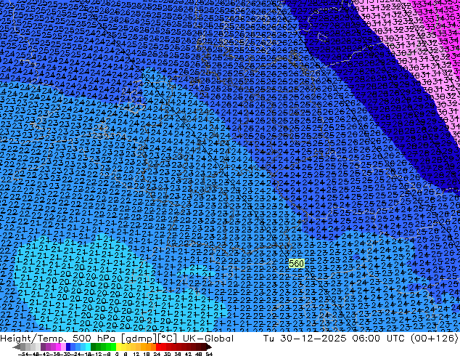Click the Height/Temp. title text
The height and width of the screenshot is (356, 460).
pos(33,339)
